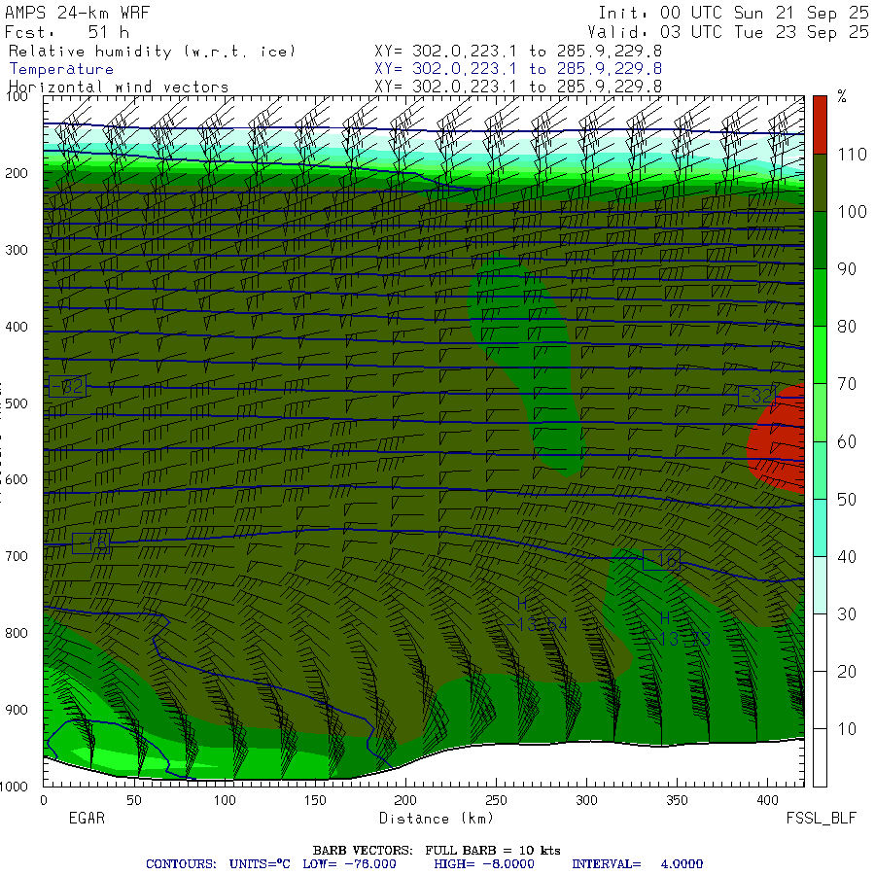Select the '1000' pressure axis label

pos(14,787)
